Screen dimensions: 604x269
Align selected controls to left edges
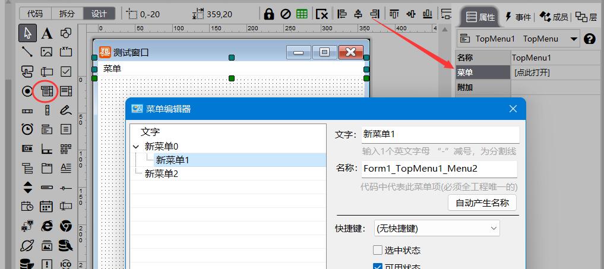point(342,14)
